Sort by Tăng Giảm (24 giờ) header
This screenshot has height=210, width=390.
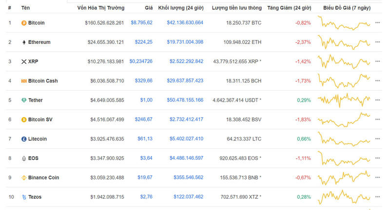pos(289,8)
